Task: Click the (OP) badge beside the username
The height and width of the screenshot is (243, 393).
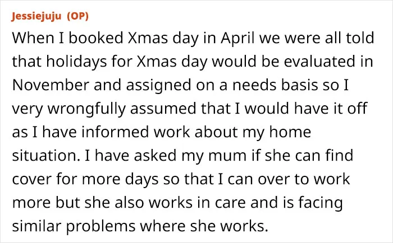Action: [77, 16]
